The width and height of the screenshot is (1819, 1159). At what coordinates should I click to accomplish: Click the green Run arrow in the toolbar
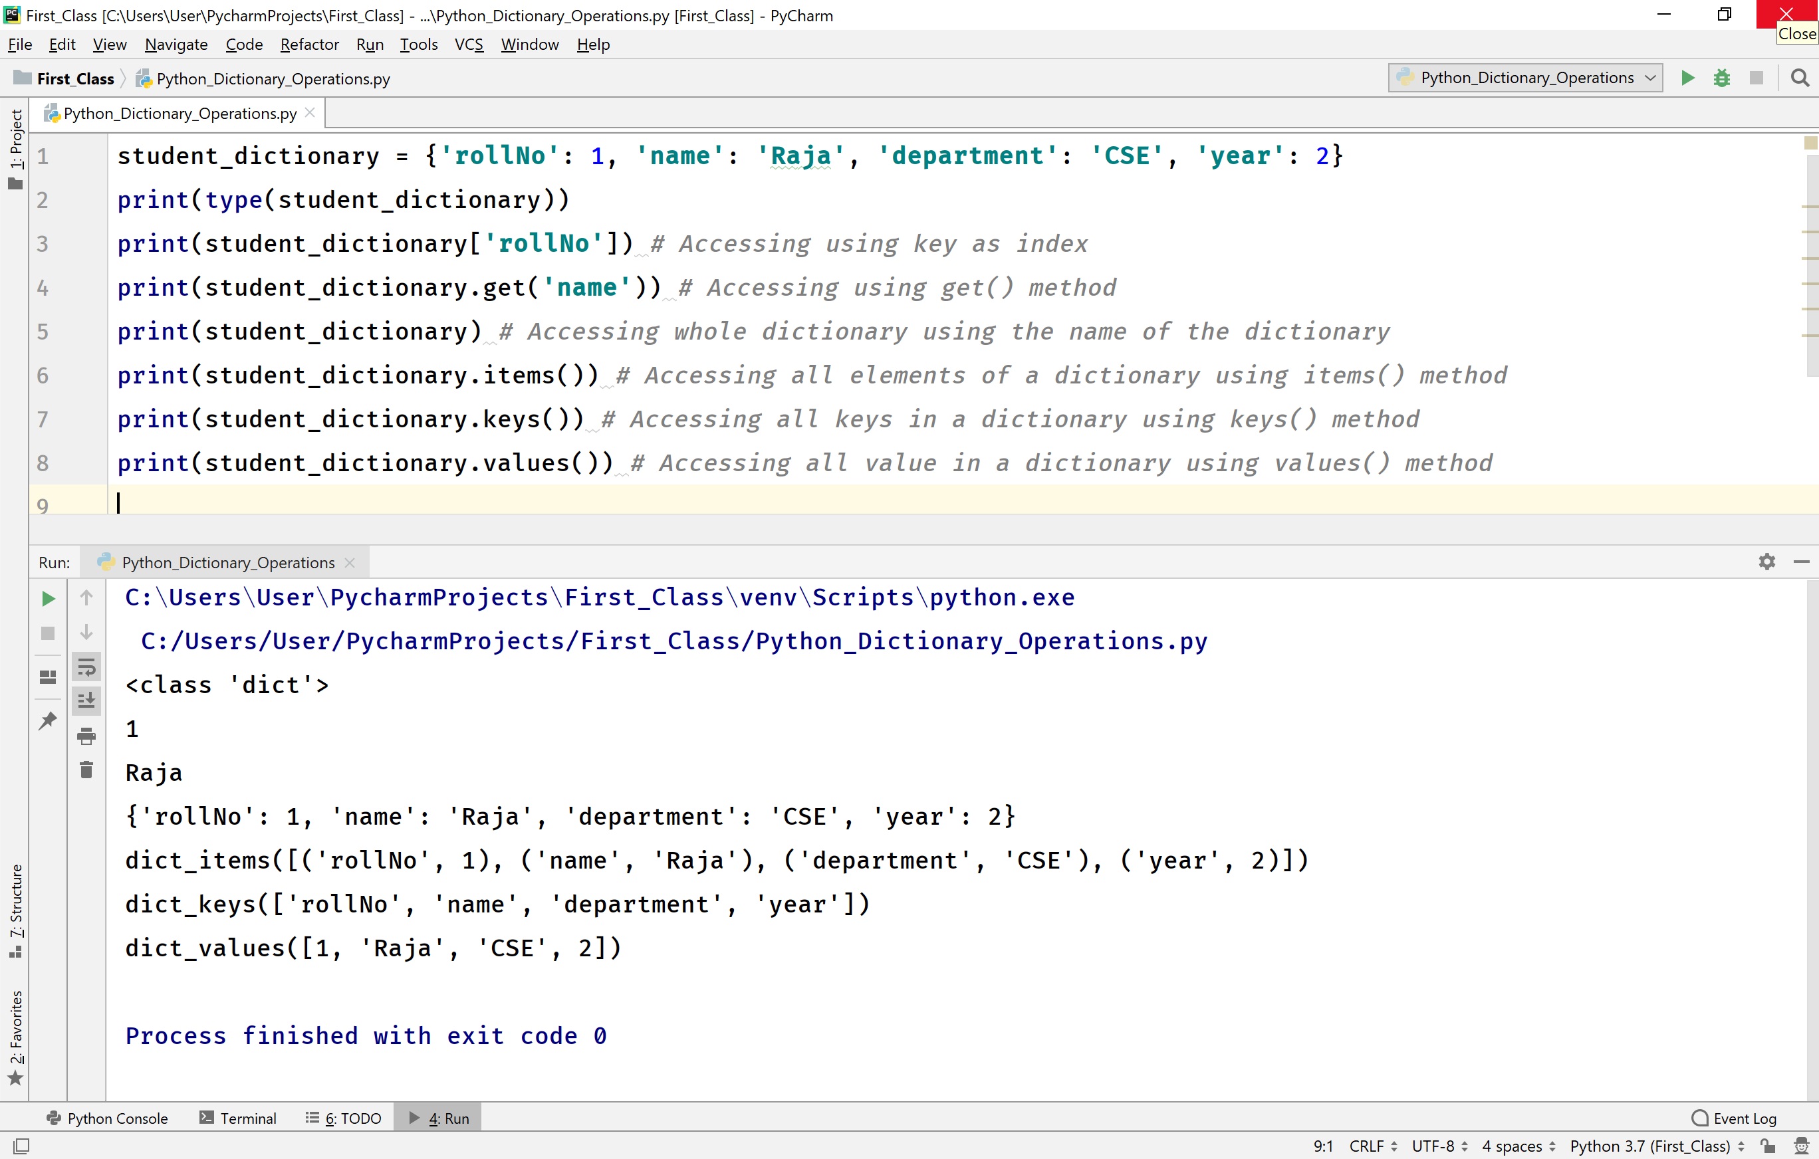(x=1687, y=77)
